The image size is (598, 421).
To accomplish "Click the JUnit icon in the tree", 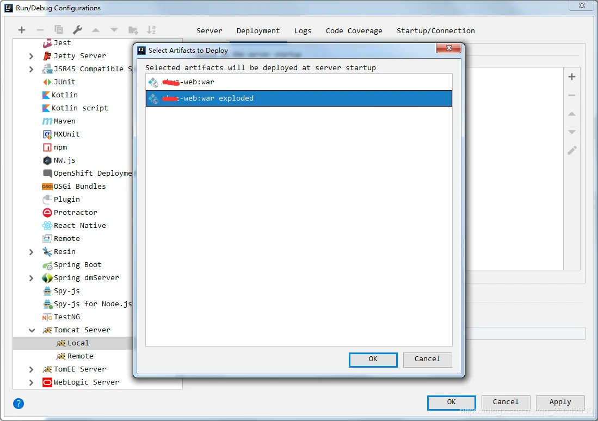I will click(47, 82).
